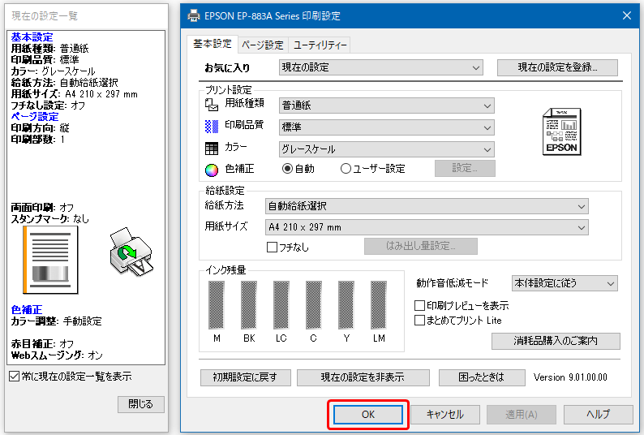Select the ユーザー設定 radio button
The width and height of the screenshot is (644, 435).
346,169
